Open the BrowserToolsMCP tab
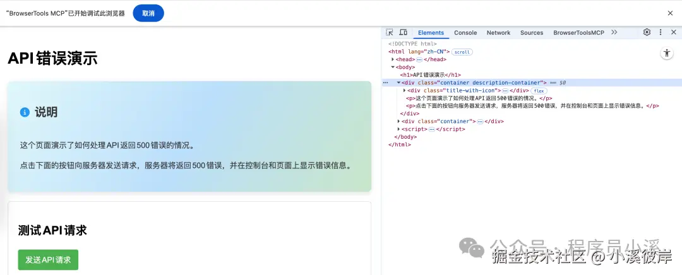Screen dimensions: 682x275 tap(578, 33)
